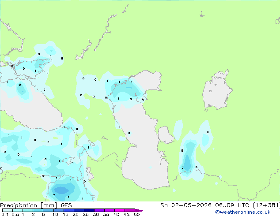Pick the legend swatch between 45 and 50
Viewport: 280px width, 216px height.
(130, 210)
